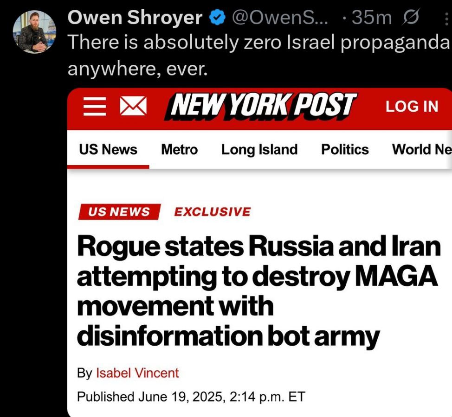
Task: Switch to the Metro tab
Action: [179, 150]
